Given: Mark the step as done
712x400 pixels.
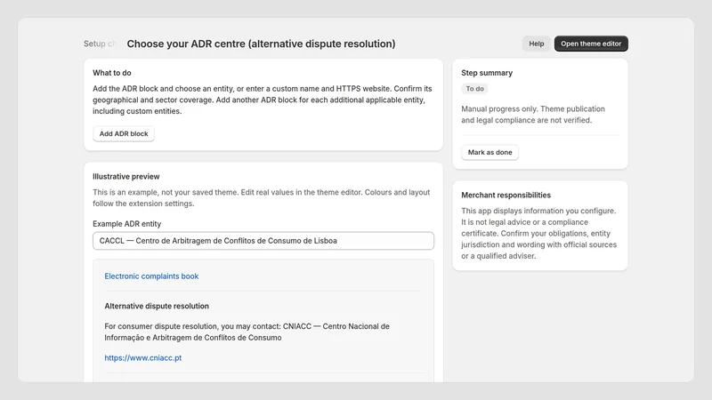Looking at the screenshot, I should click(490, 152).
